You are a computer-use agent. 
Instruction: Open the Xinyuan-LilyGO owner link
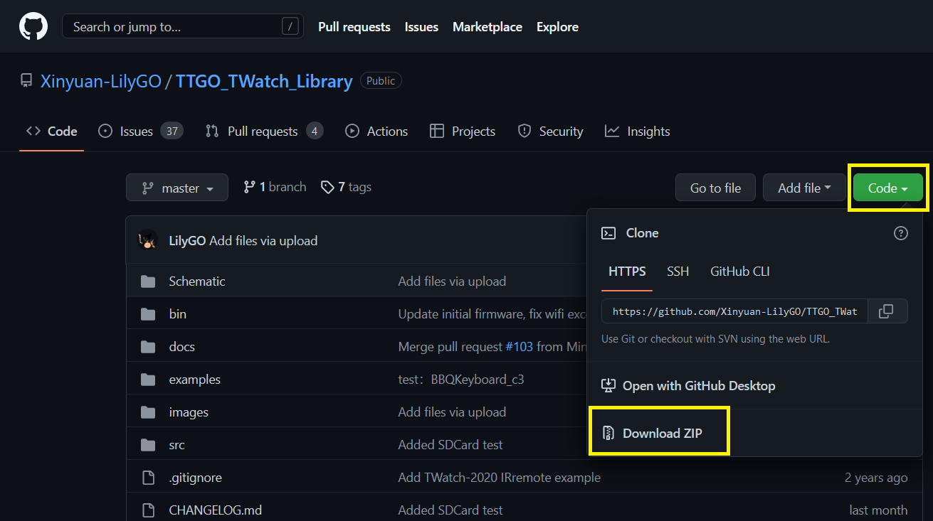(101, 81)
